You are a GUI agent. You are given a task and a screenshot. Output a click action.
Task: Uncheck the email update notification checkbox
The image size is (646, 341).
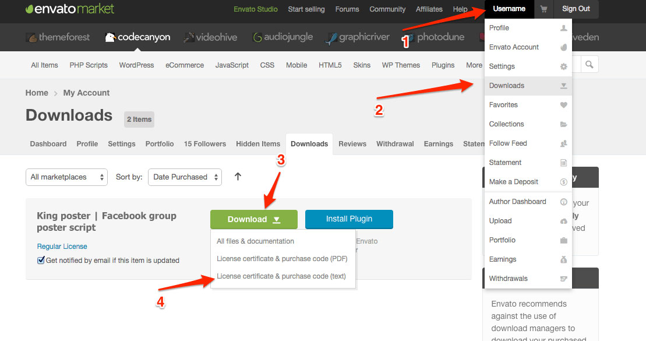41,261
